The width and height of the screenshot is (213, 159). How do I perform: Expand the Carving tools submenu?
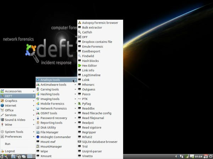pyautogui.click(x=50, y=89)
